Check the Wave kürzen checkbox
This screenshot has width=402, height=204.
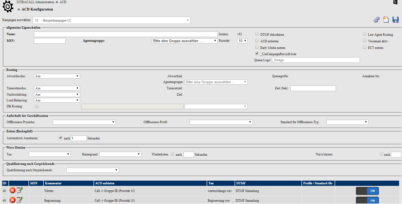click(x=381, y=154)
